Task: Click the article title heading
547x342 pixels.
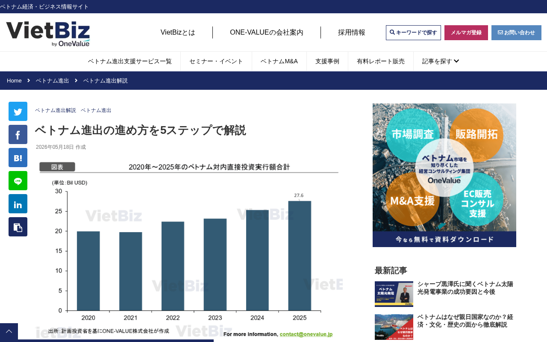Action: (x=141, y=130)
